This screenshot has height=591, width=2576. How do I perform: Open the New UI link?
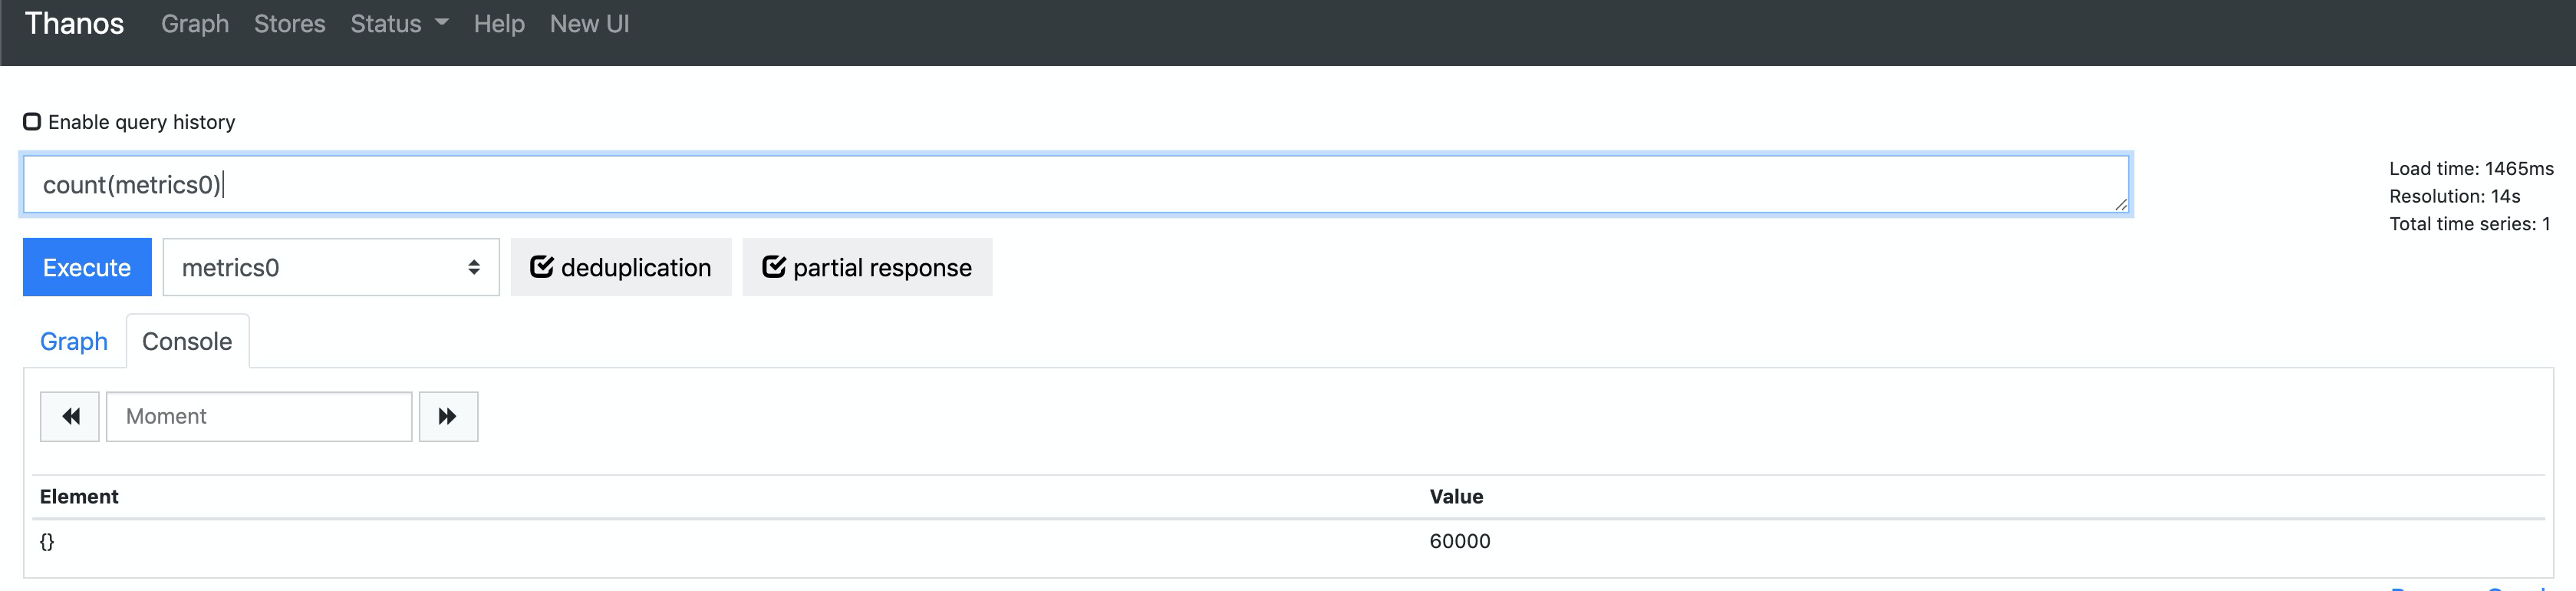(x=590, y=24)
